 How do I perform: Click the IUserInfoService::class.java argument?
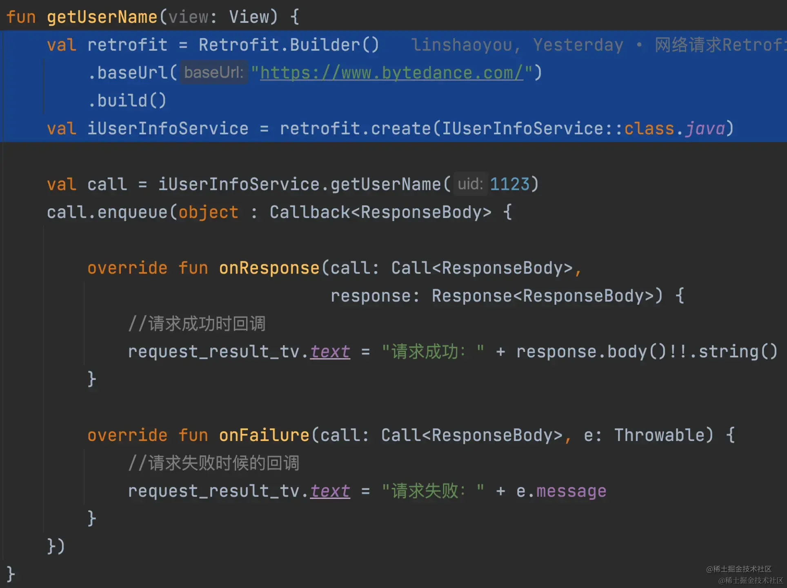coord(583,129)
